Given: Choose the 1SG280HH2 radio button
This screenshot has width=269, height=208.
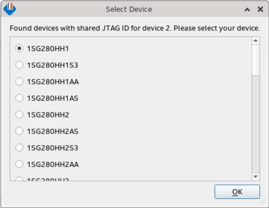Looking at the screenshot, I should (x=19, y=114).
